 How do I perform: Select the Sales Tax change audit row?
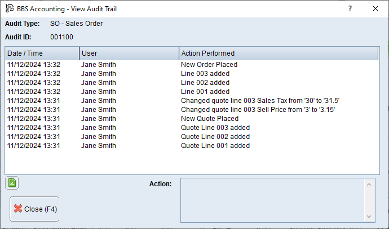click(x=260, y=101)
